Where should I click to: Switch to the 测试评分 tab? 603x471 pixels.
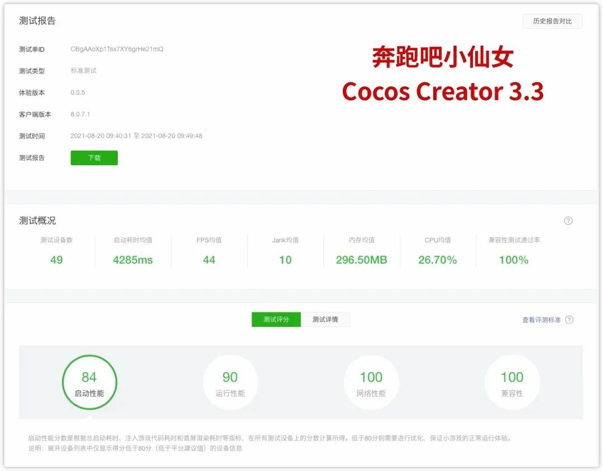tap(276, 320)
